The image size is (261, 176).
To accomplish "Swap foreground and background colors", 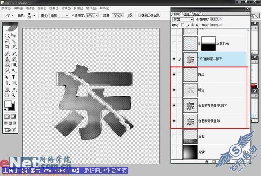I will (x=14, y=101).
